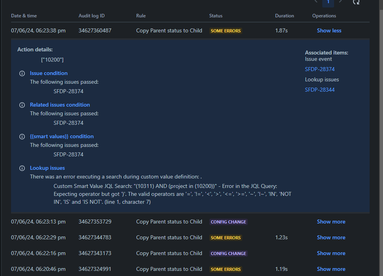Select audit log ID 34627360487

[x=95, y=30]
